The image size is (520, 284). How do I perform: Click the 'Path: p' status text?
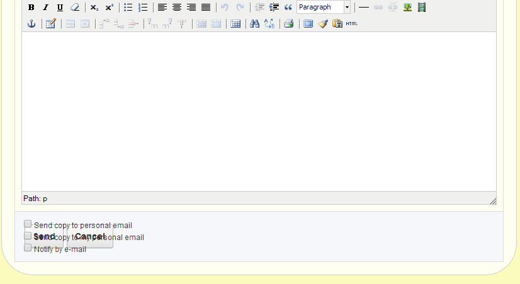coord(35,199)
